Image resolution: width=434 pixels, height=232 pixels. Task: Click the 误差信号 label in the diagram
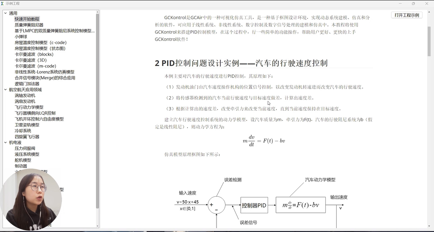pyautogui.click(x=249, y=223)
